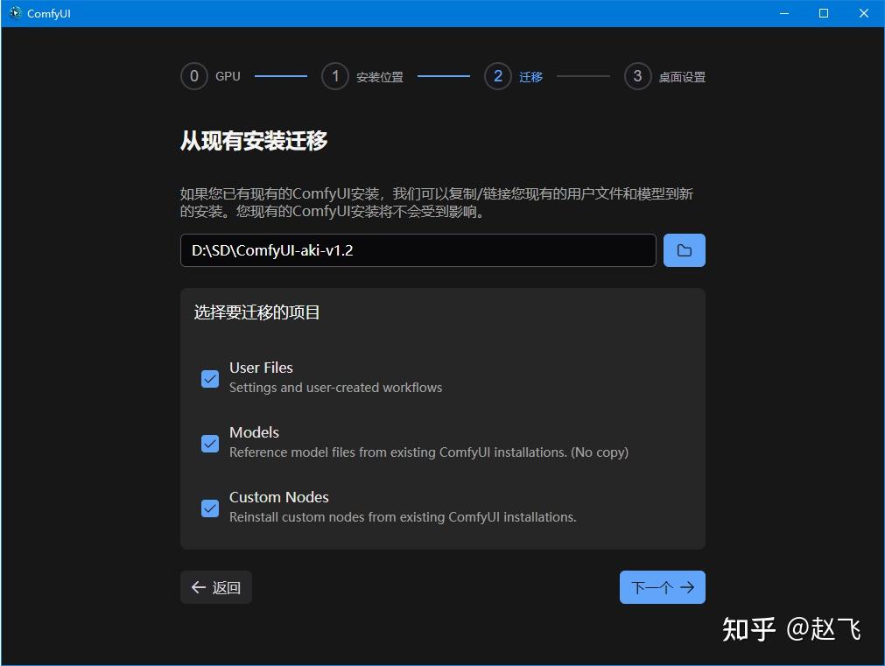Select step 2 迁移
Image resolution: width=885 pixels, height=666 pixels.
coord(514,76)
